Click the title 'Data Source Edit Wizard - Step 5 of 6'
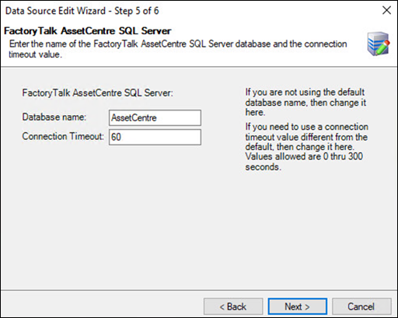 [82, 11]
